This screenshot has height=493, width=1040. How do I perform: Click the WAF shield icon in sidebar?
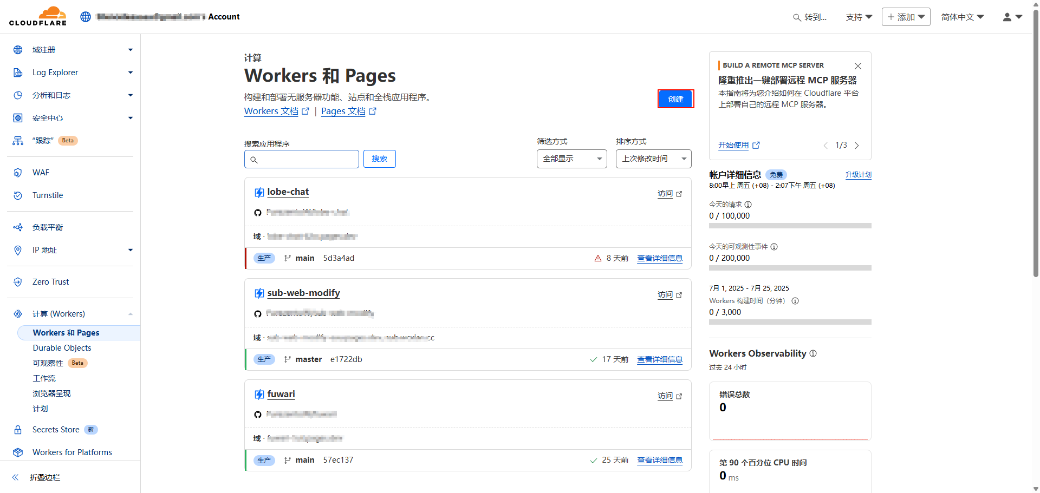click(18, 173)
